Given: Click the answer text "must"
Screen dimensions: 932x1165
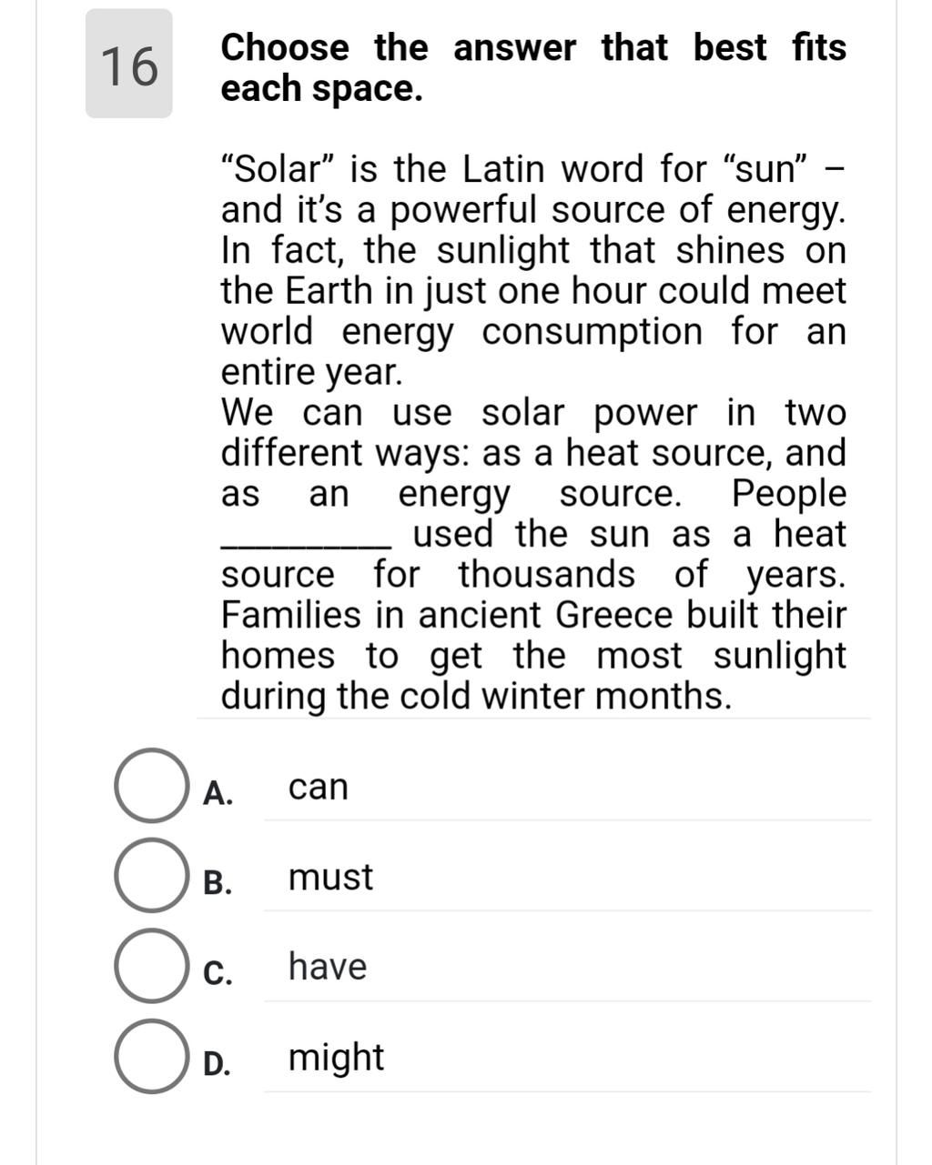Looking at the screenshot, I should [330, 877].
